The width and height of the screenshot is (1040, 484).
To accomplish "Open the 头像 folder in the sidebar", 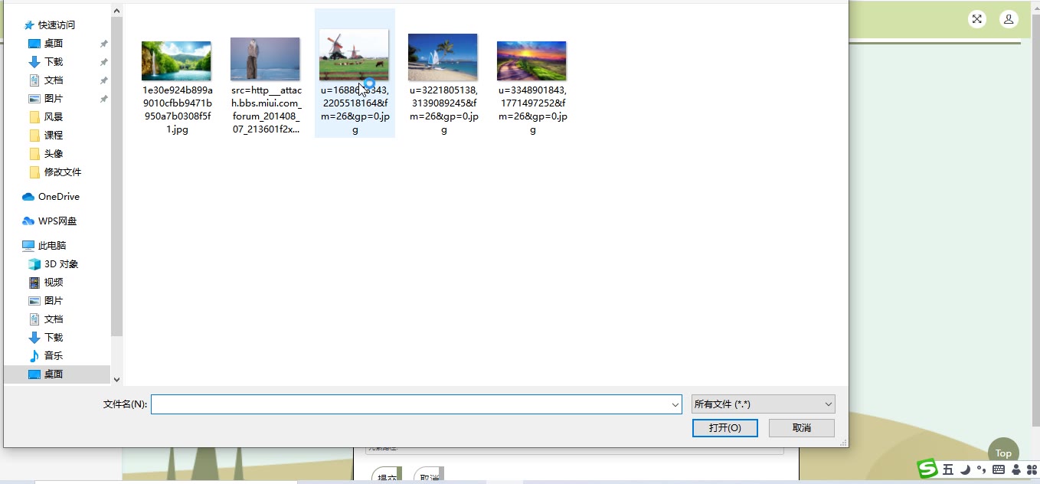I will 46,154.
